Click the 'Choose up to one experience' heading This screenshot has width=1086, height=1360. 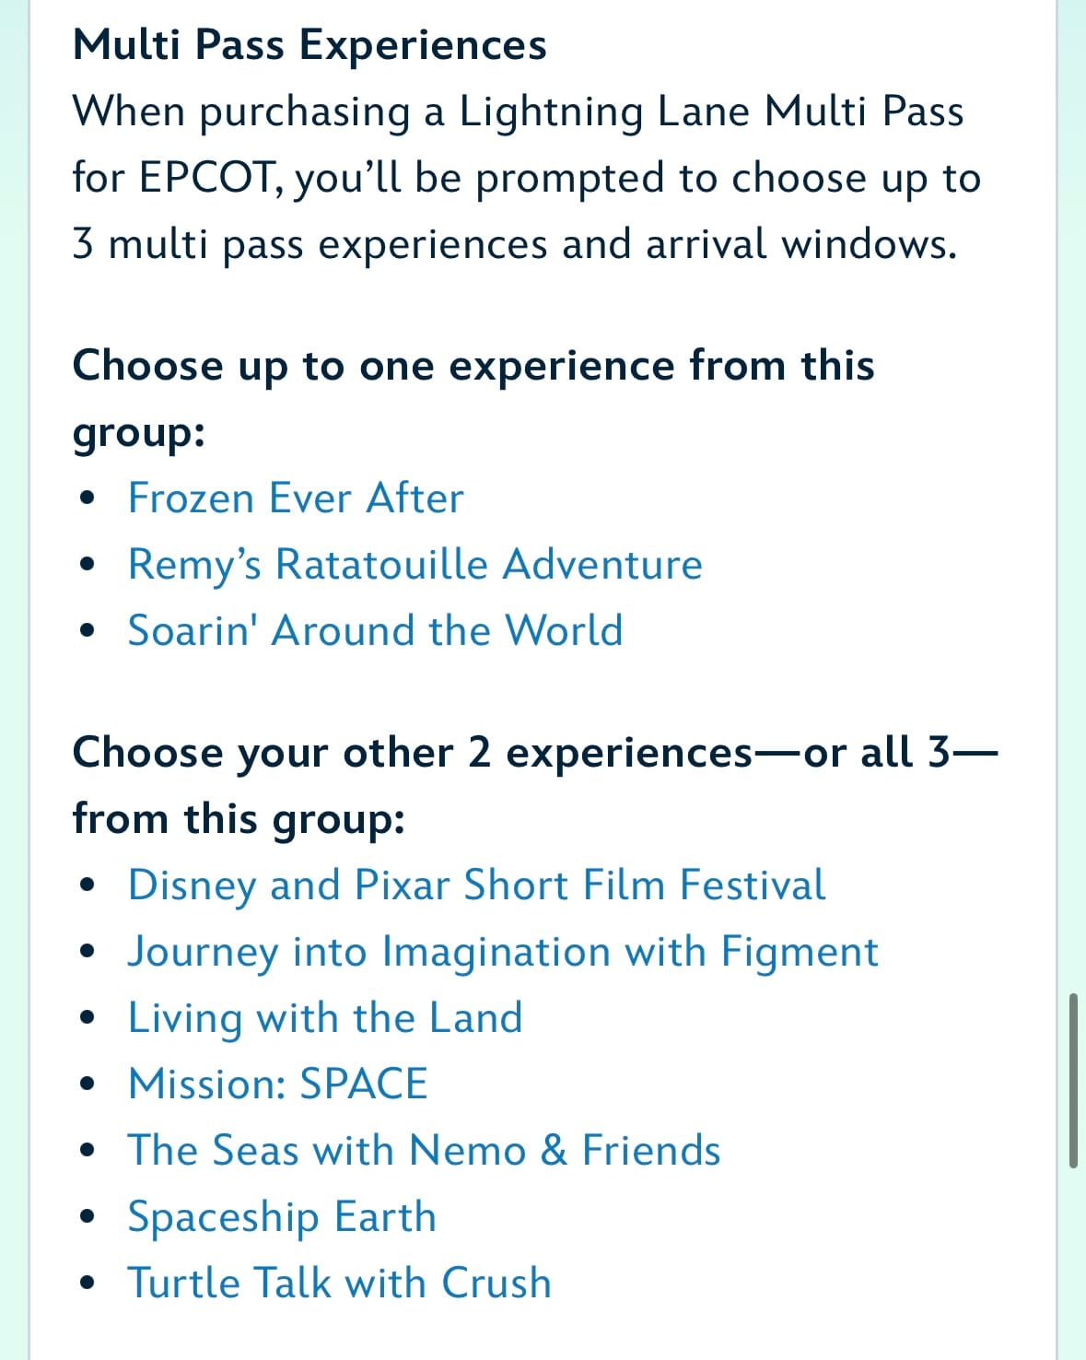pyautogui.click(x=473, y=397)
